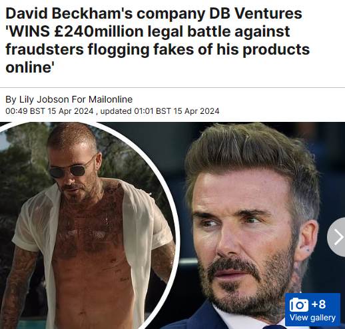Click the 'DB Ventures' words in headline
The height and width of the screenshot is (329, 345).
pos(256,13)
